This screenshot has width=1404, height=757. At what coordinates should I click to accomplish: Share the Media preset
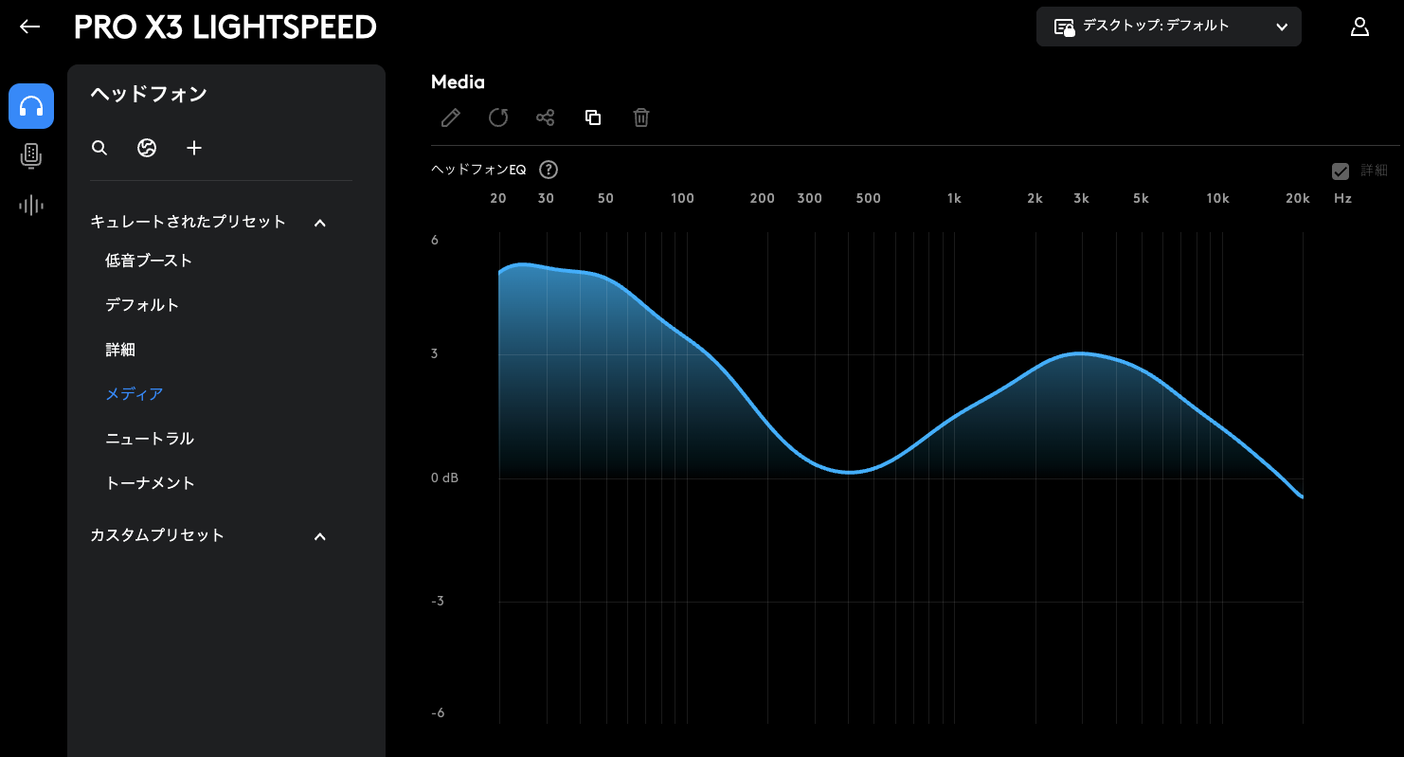coord(546,117)
